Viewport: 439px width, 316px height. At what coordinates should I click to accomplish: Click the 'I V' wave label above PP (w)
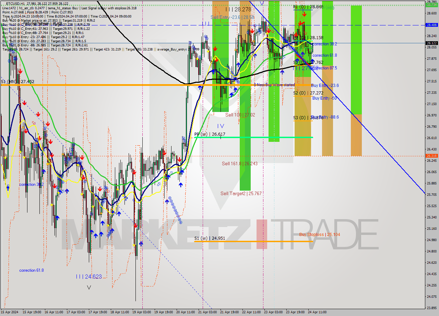pos(221,126)
